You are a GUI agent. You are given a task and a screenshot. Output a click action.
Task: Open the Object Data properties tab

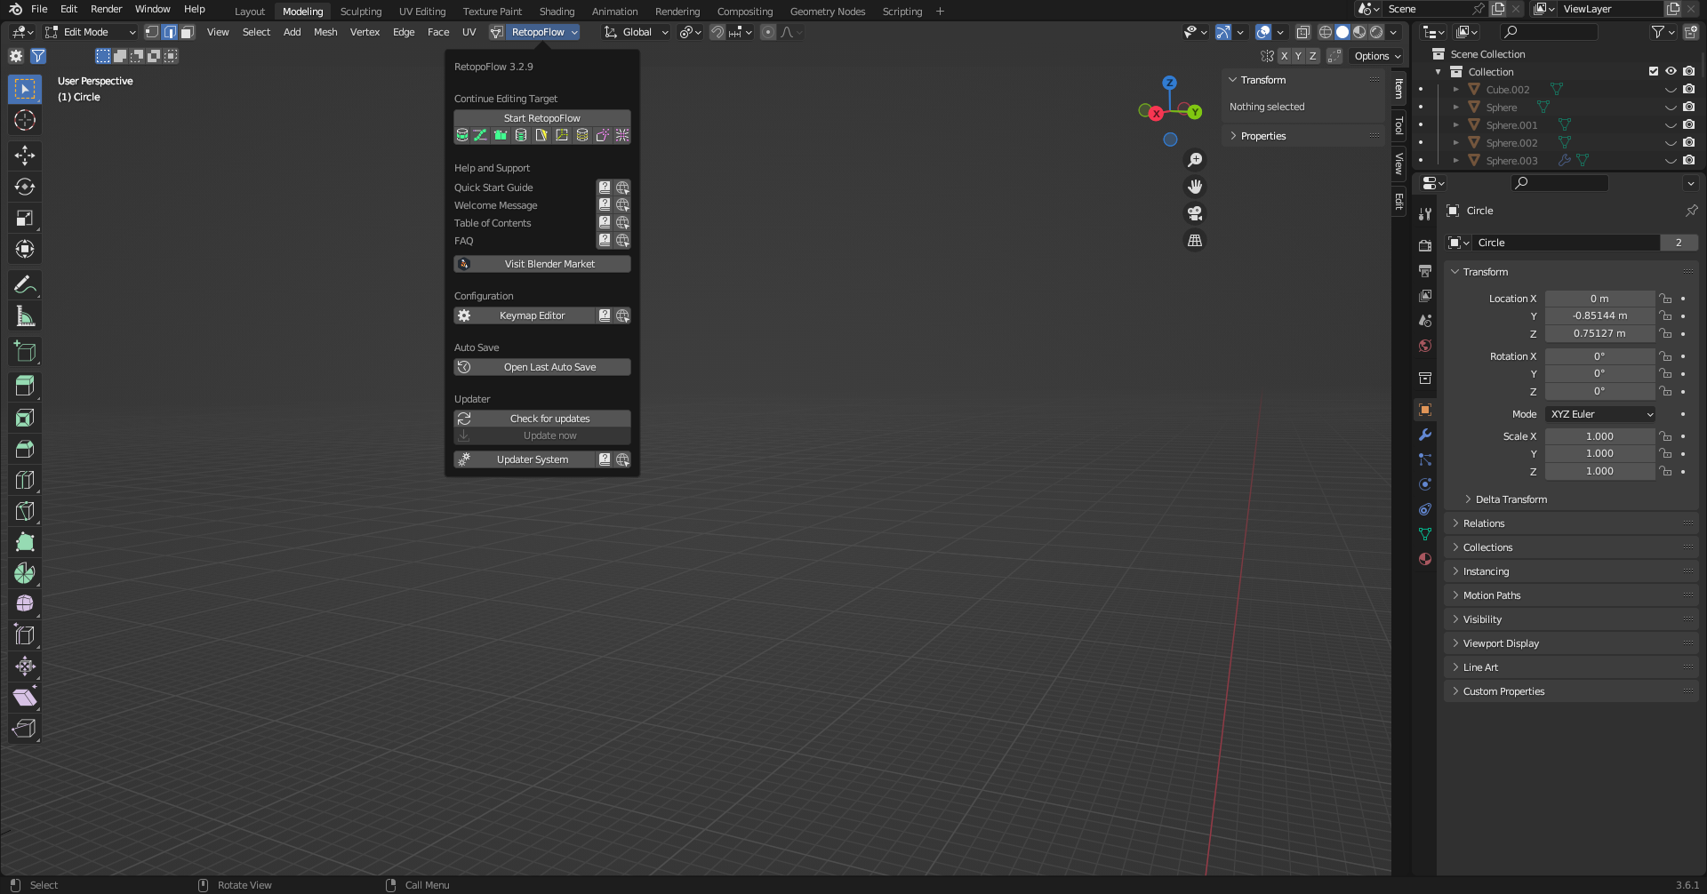[1425, 534]
